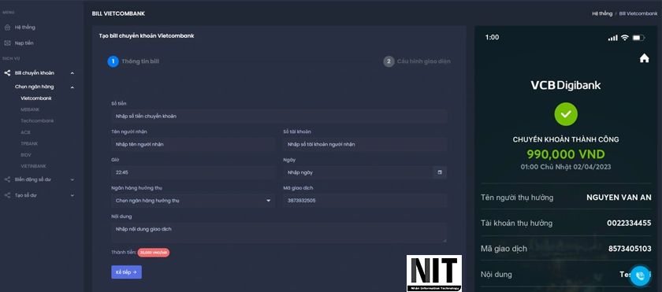Select MBBANK in the sidebar
The image size is (662, 292).
pyautogui.click(x=30, y=109)
